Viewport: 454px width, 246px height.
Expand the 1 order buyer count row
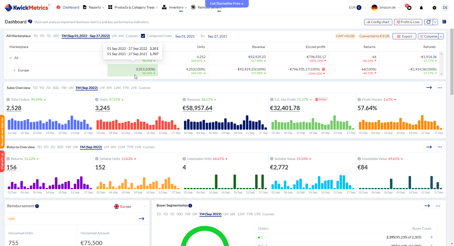tap(431, 237)
